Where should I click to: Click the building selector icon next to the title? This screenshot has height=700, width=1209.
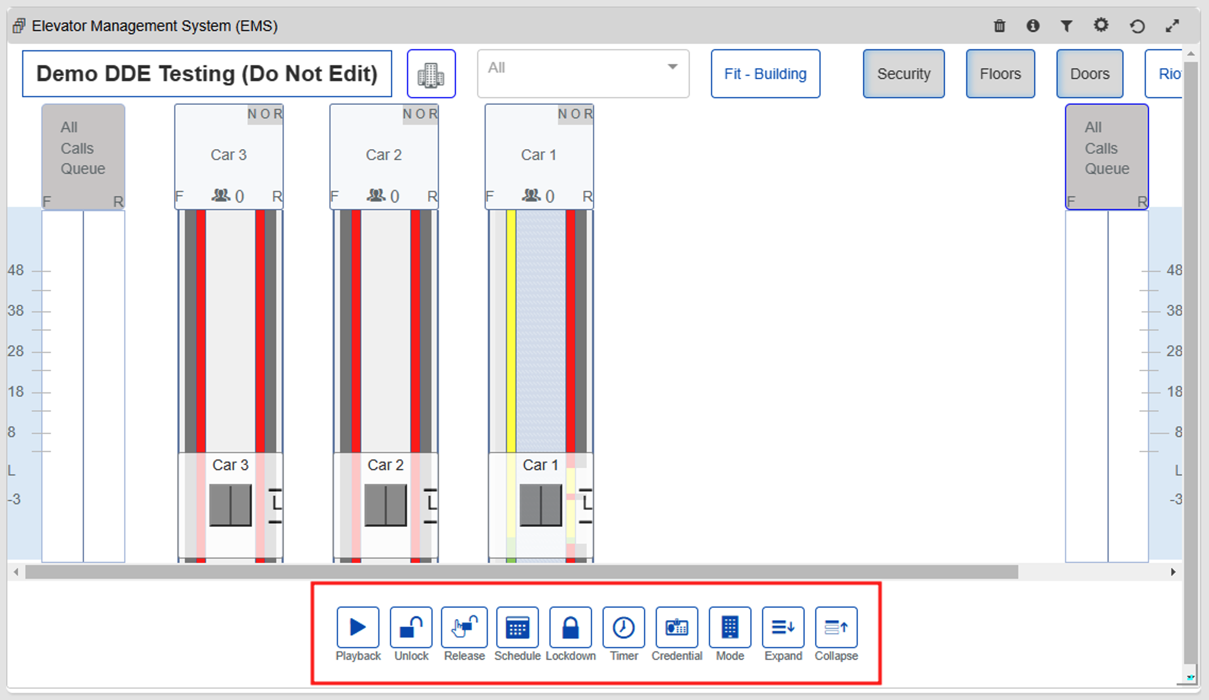coord(431,73)
